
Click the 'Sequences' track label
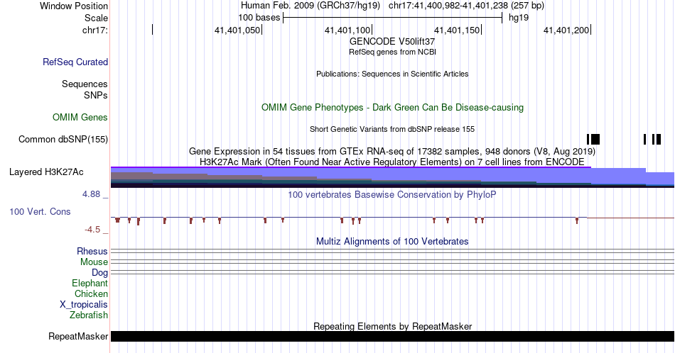coord(85,84)
